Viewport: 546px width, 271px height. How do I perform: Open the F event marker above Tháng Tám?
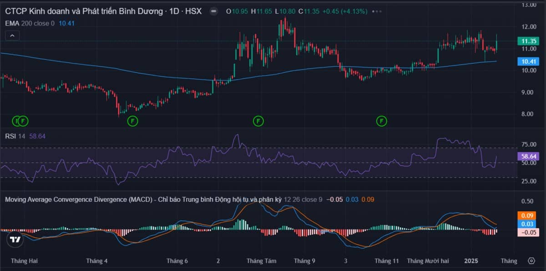click(x=258, y=121)
